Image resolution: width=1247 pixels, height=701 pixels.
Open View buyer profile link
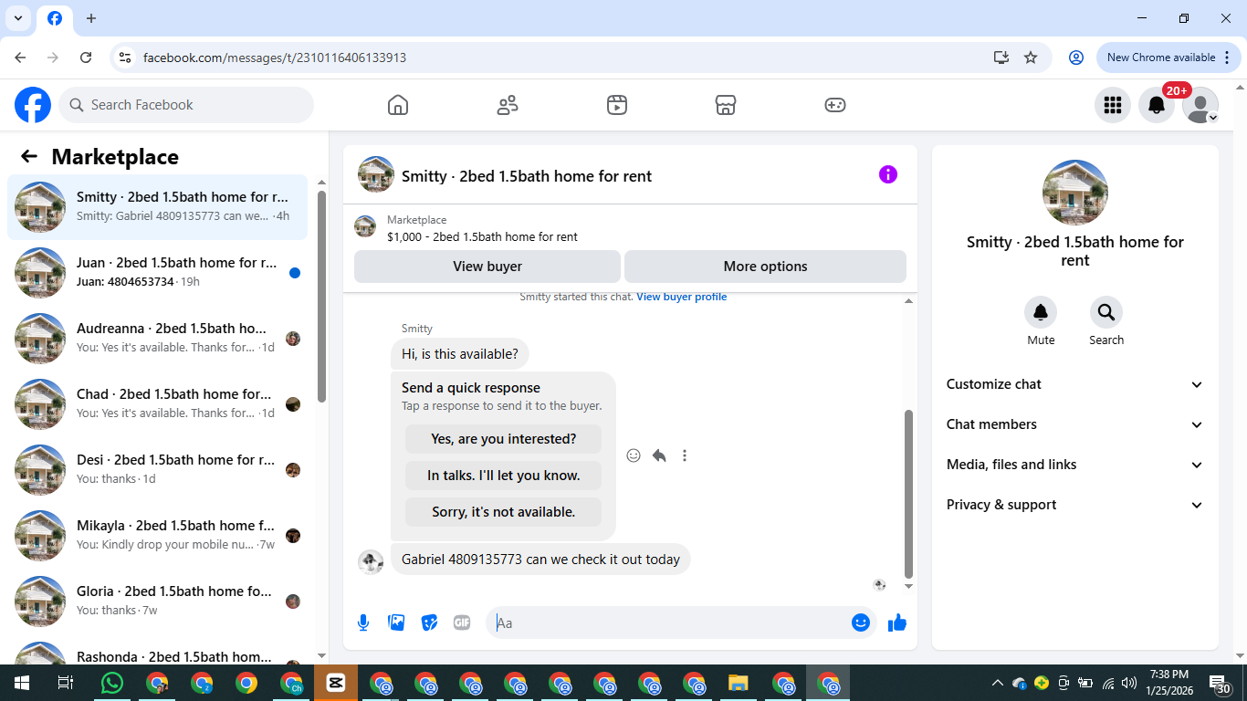point(682,297)
